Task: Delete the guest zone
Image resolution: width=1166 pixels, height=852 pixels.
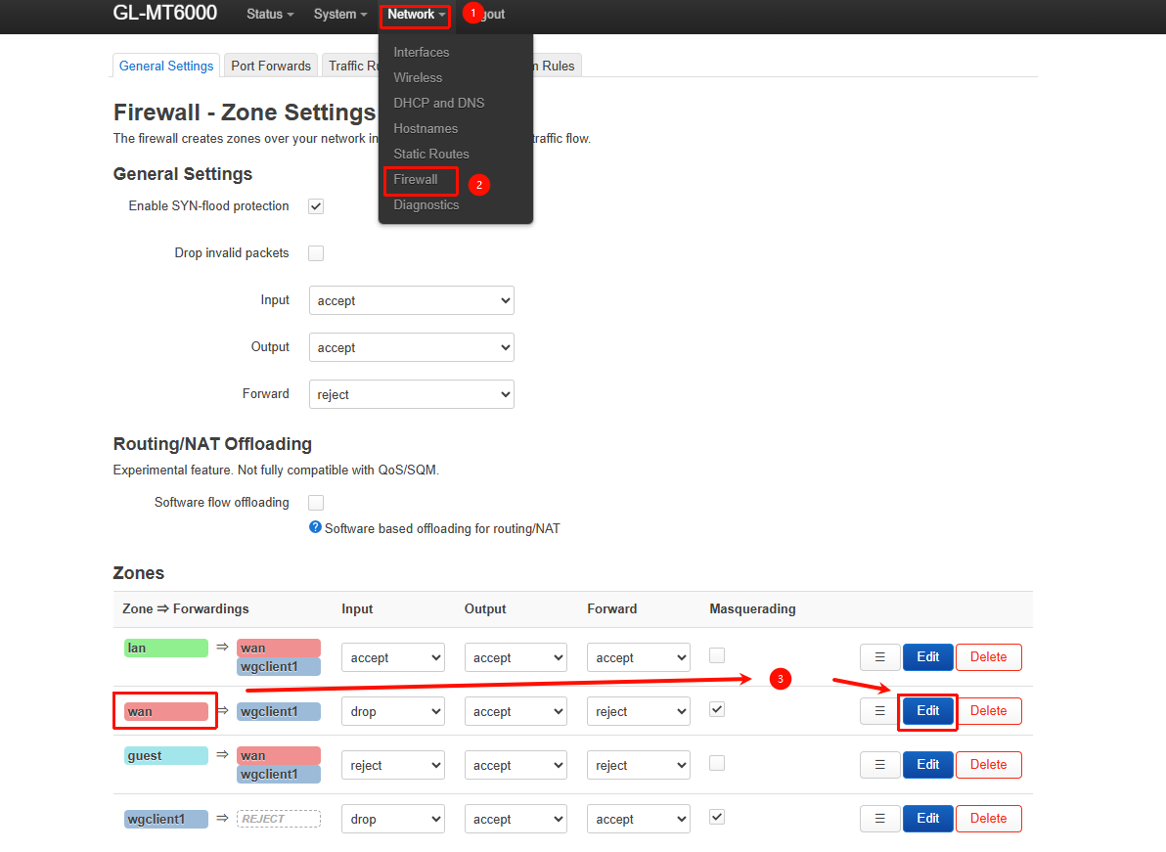Action: (988, 765)
